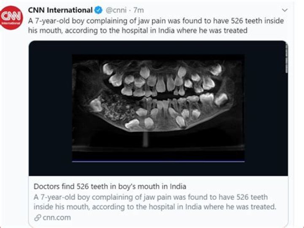Click the blue verified badge
Viewport: 304px width, 228px height.
pyautogui.click(x=98, y=10)
